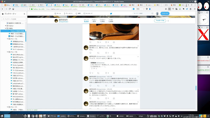Open Messages (メッセージ) nav item
This screenshot has width=210, height=118.
click(88, 13)
